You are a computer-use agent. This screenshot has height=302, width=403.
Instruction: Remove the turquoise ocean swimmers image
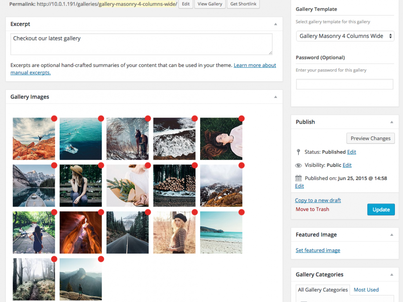101,118
